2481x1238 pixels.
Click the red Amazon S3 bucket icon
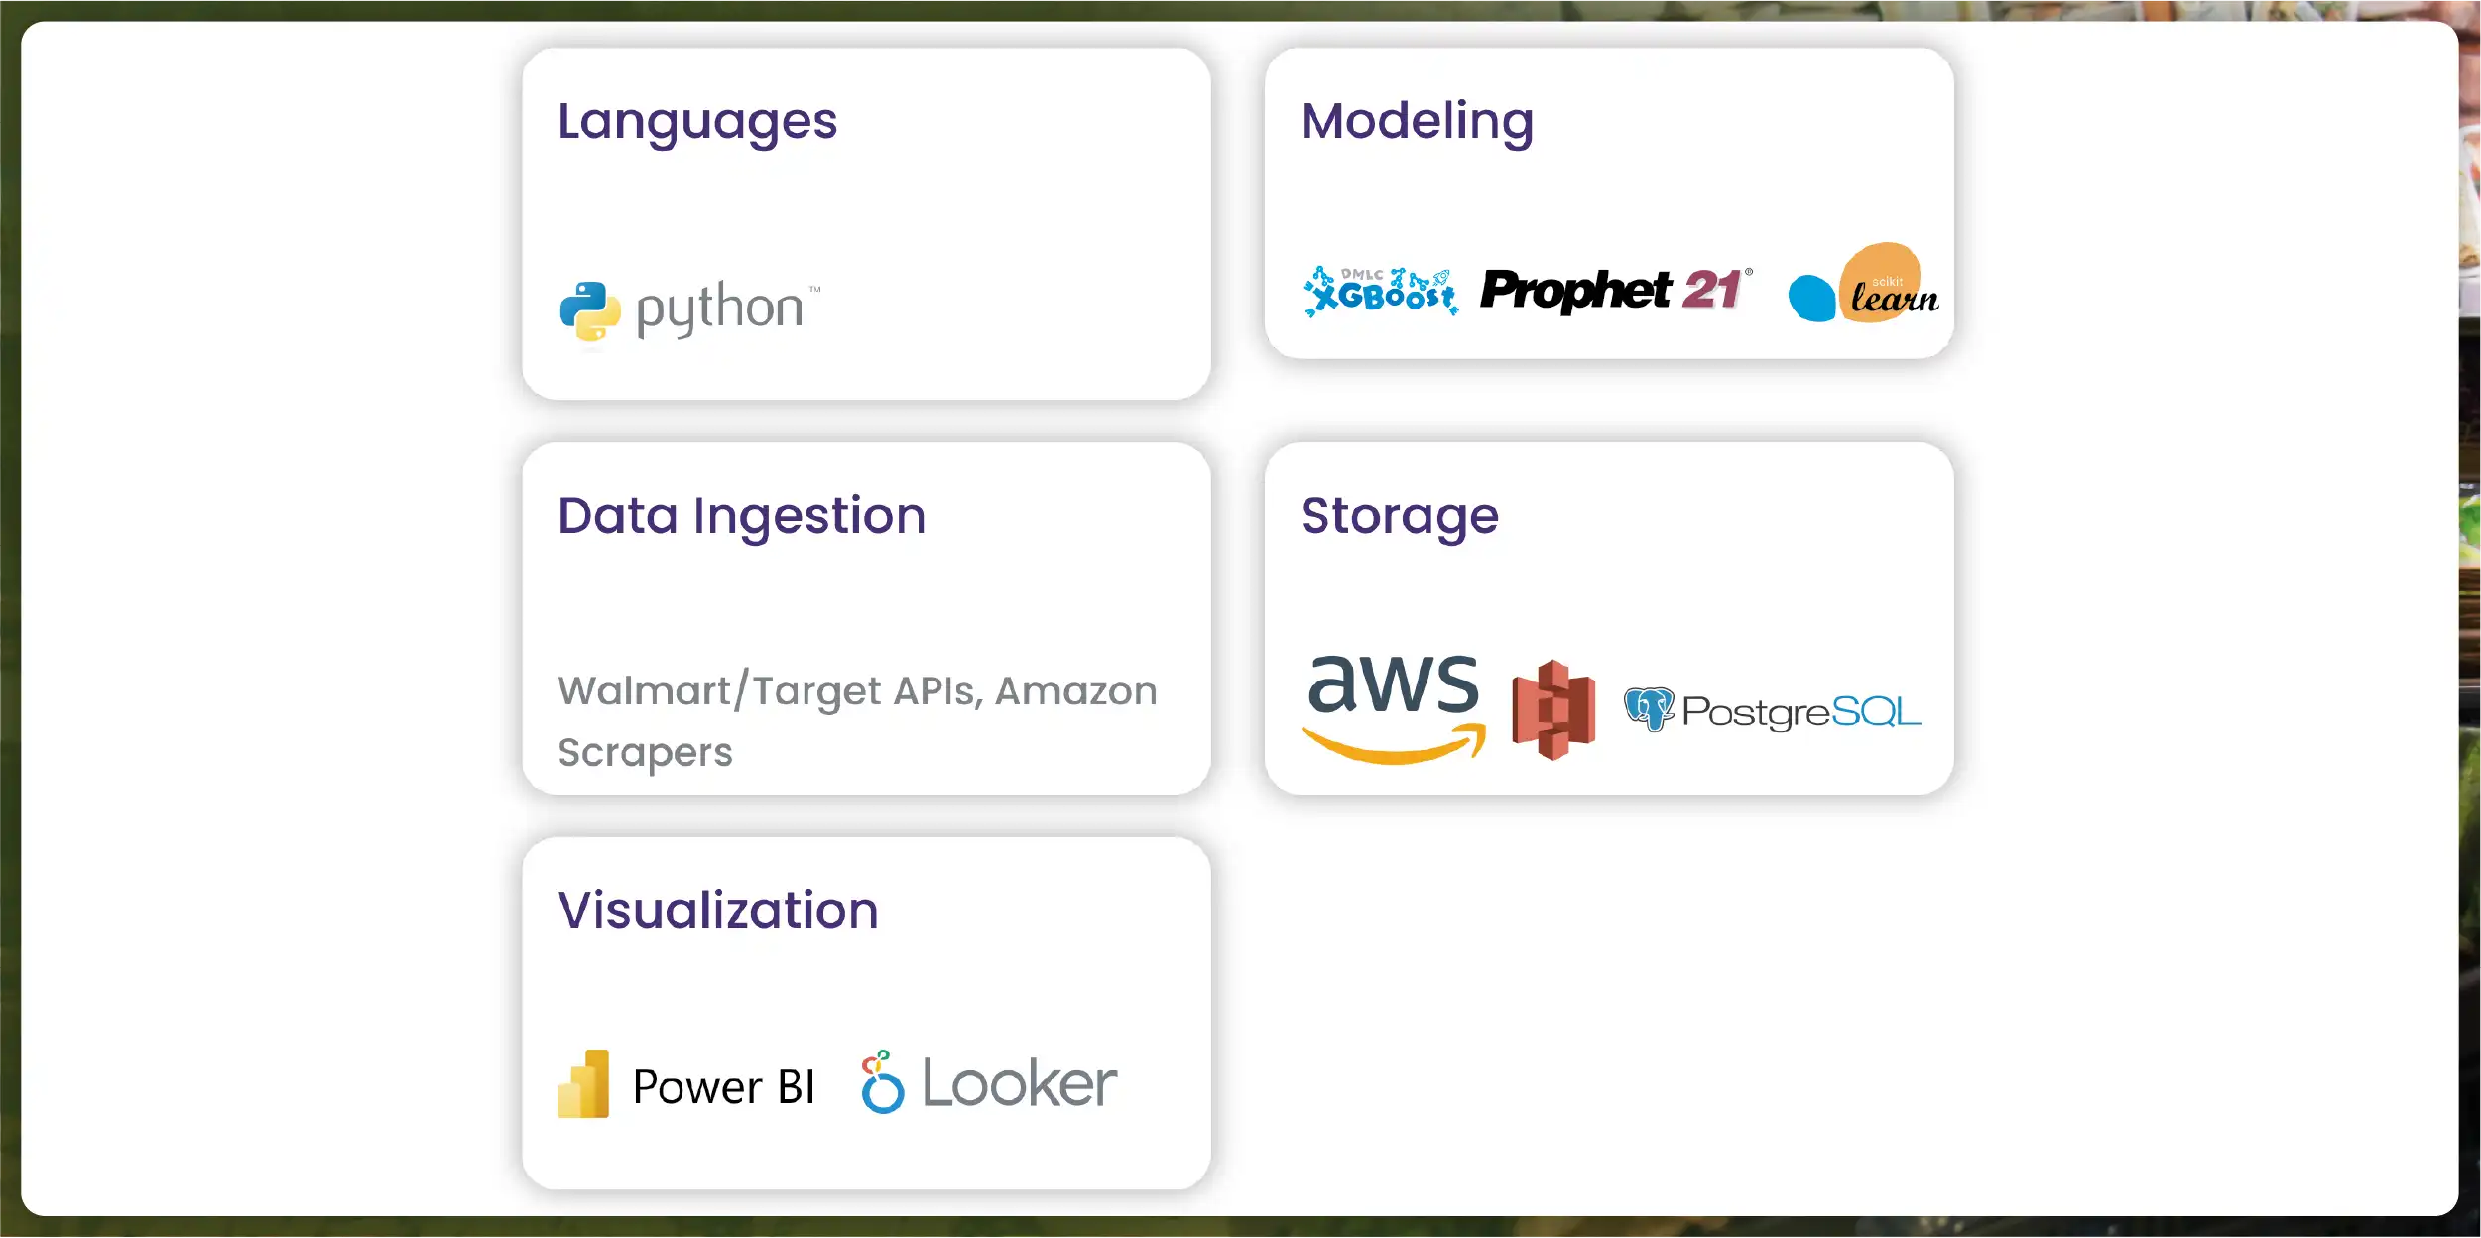tap(1553, 709)
